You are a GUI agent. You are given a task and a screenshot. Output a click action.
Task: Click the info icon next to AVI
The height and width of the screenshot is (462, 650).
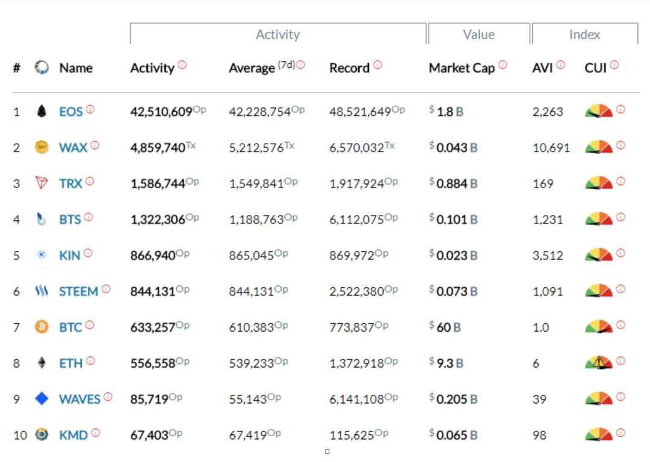[x=561, y=65]
